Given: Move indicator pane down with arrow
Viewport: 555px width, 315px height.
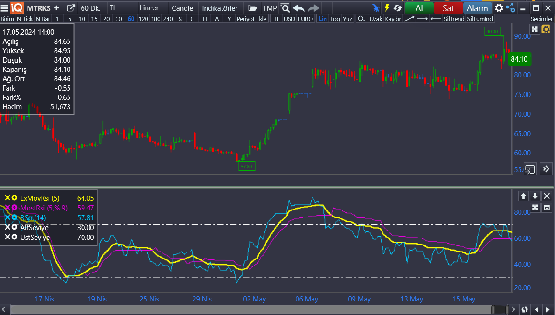Looking at the screenshot, I should click(x=535, y=196).
